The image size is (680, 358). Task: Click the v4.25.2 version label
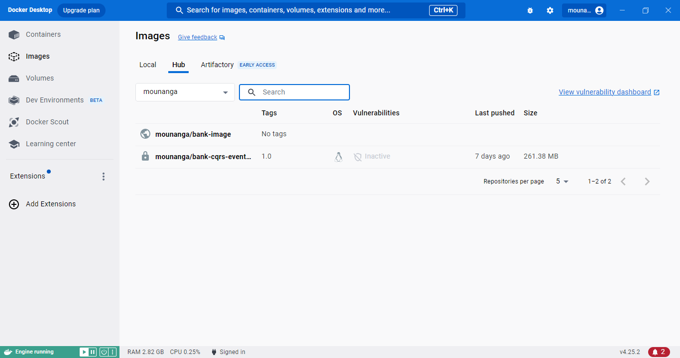click(630, 352)
